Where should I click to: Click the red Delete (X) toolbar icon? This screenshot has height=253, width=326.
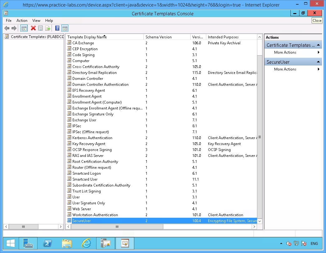click(33, 28)
